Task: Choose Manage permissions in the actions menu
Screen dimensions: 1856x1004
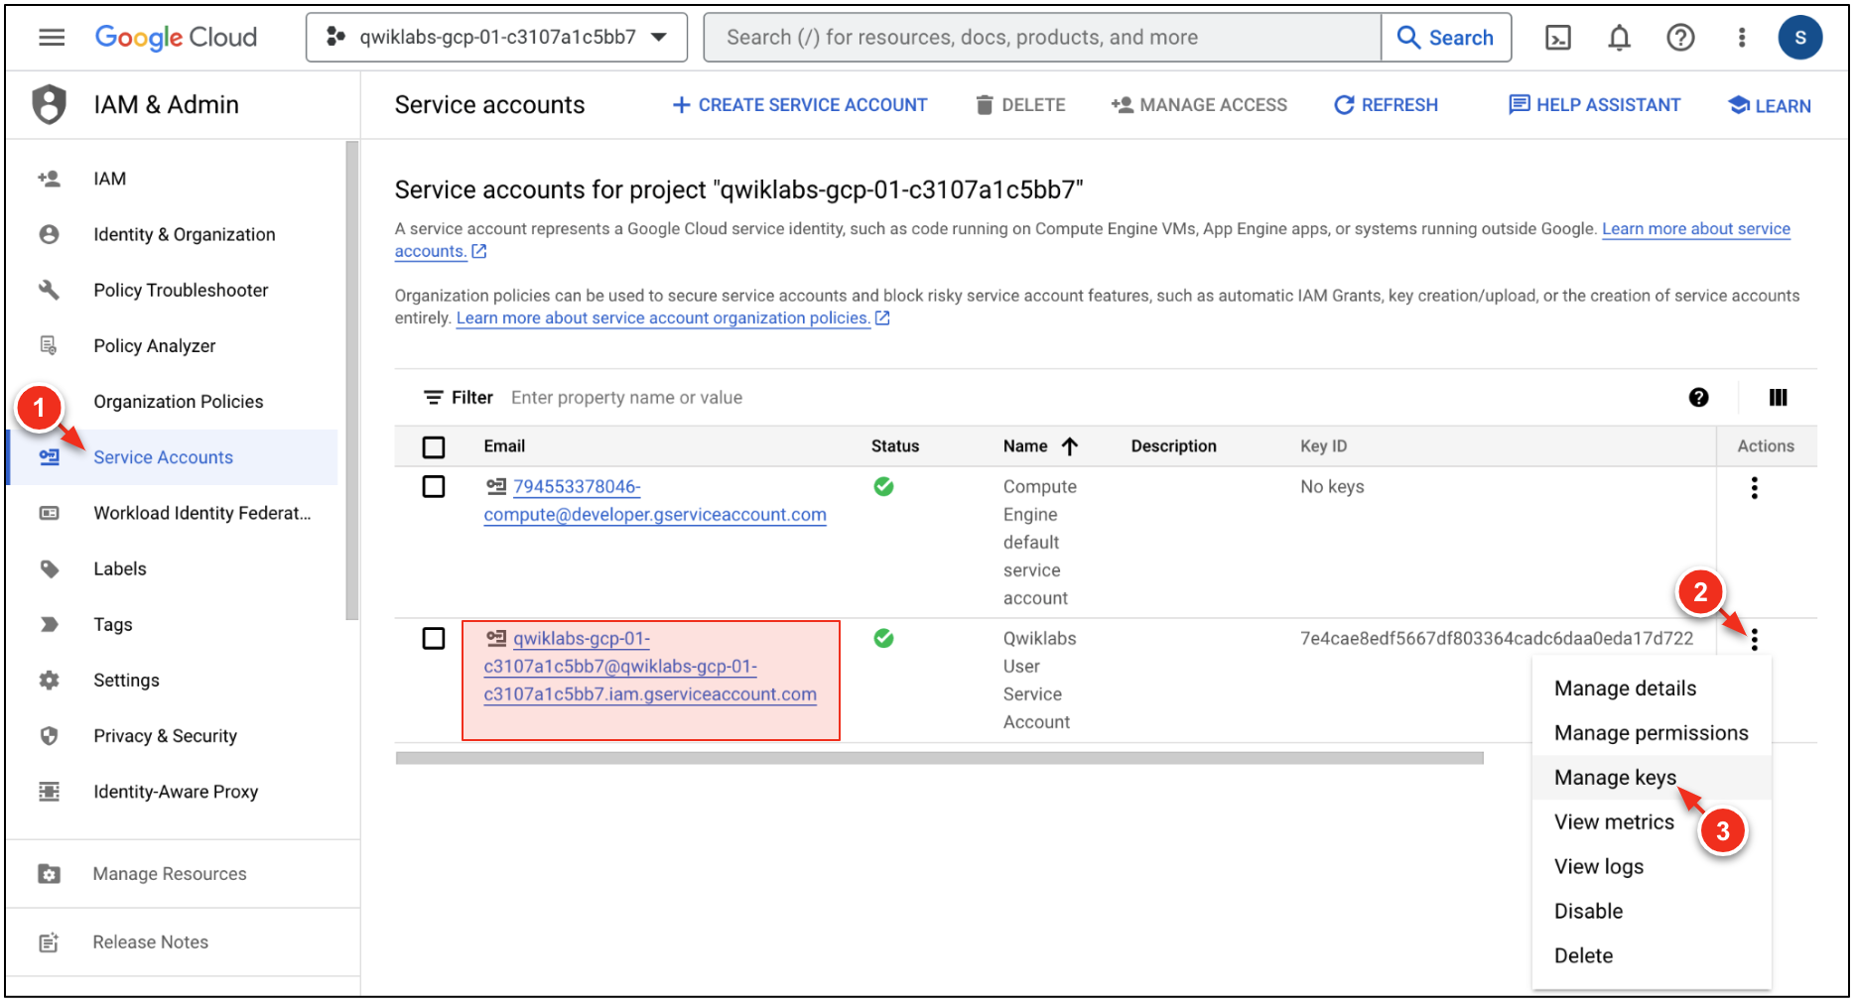Action: coord(1651,733)
